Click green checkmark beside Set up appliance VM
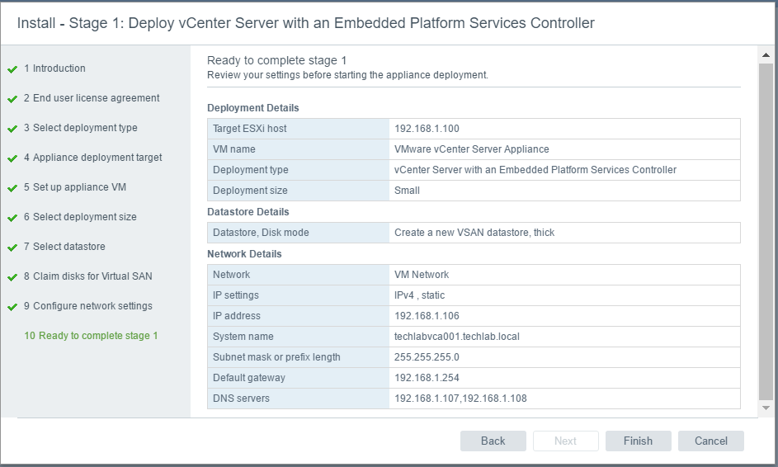This screenshot has width=778, height=467. [x=12, y=189]
